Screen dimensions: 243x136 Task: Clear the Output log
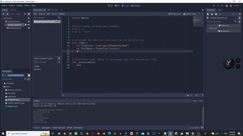[x=201, y=101]
